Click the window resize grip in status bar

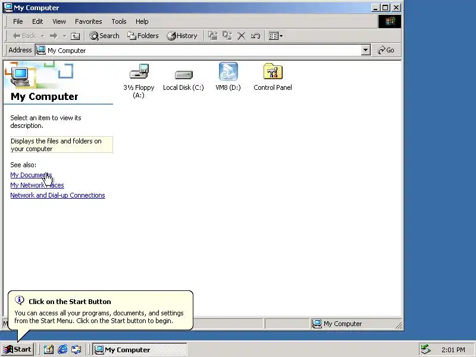(x=399, y=325)
